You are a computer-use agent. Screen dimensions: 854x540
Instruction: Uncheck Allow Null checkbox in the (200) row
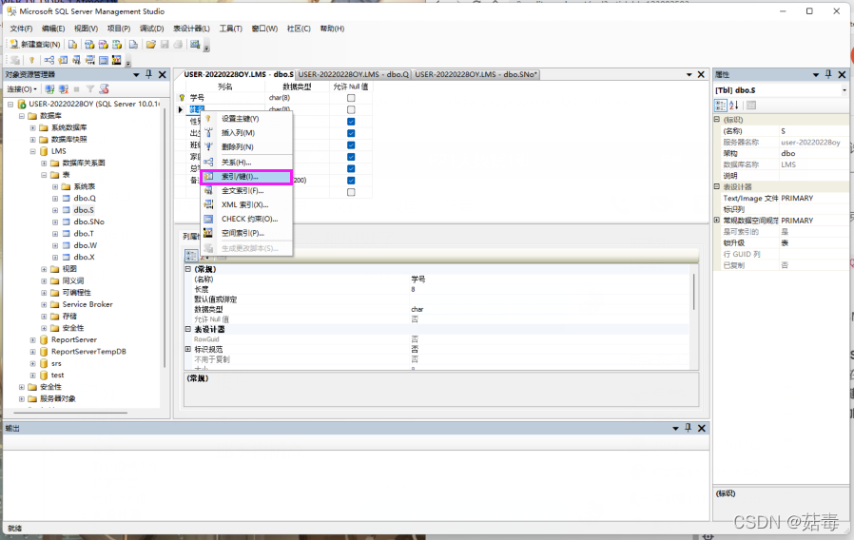coord(351,181)
